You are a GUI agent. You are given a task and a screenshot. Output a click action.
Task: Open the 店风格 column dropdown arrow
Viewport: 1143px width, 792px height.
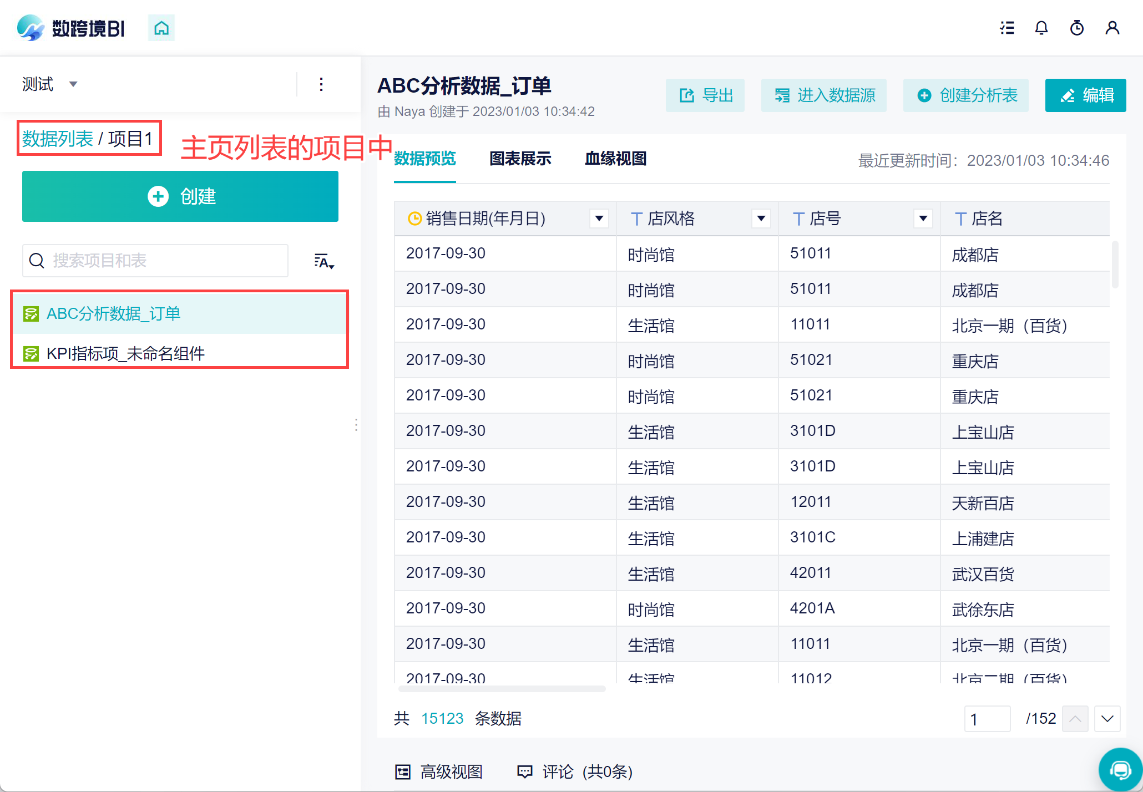(x=761, y=219)
